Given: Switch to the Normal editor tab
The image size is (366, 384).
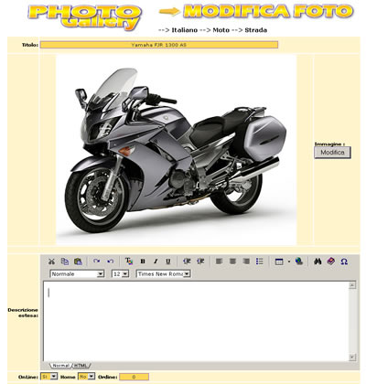Looking at the screenshot, I should (60, 365).
